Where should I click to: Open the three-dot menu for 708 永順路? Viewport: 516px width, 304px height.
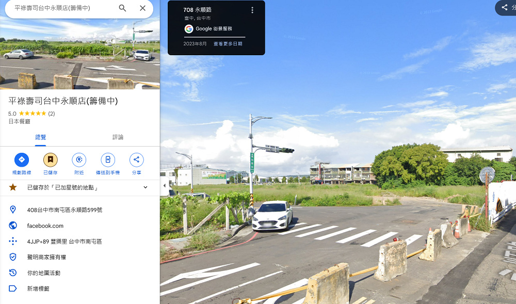pyautogui.click(x=252, y=10)
